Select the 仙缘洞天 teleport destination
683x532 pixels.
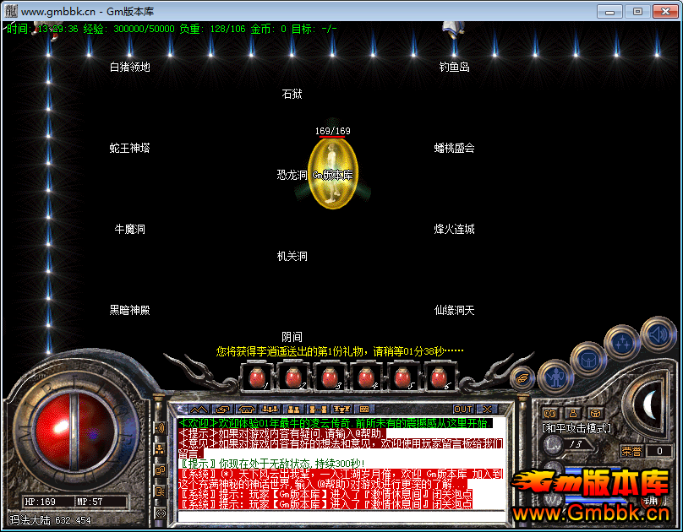454,310
